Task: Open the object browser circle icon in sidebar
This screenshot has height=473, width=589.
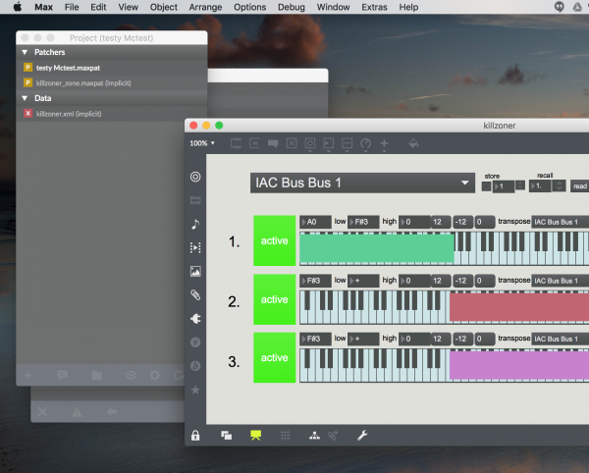Action: point(195,177)
